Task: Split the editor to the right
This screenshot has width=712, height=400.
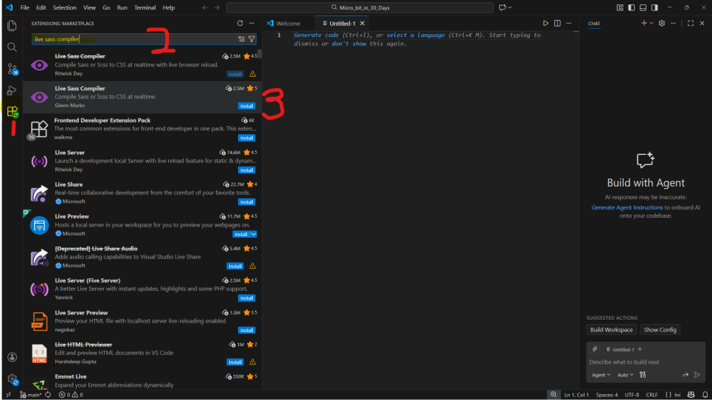Action: point(557,23)
